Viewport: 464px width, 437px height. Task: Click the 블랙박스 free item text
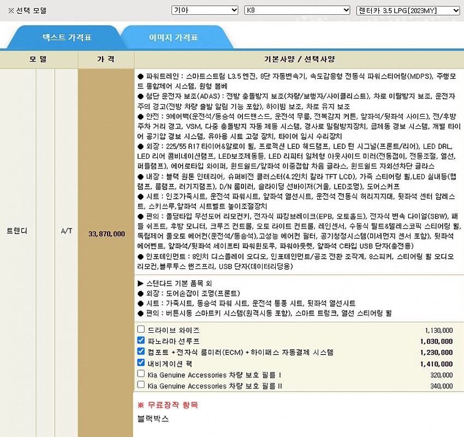pos(153,419)
